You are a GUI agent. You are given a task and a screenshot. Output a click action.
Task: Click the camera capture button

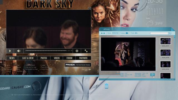click(152, 75)
